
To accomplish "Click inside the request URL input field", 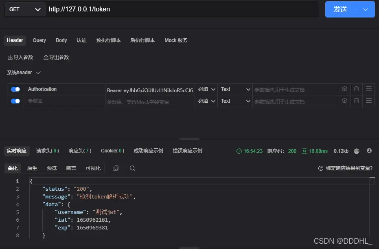I will click(x=163, y=9).
